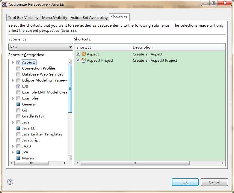Toggle the Java EE category checkbox
The width and height of the screenshot is (234, 193).
[x=18, y=128]
